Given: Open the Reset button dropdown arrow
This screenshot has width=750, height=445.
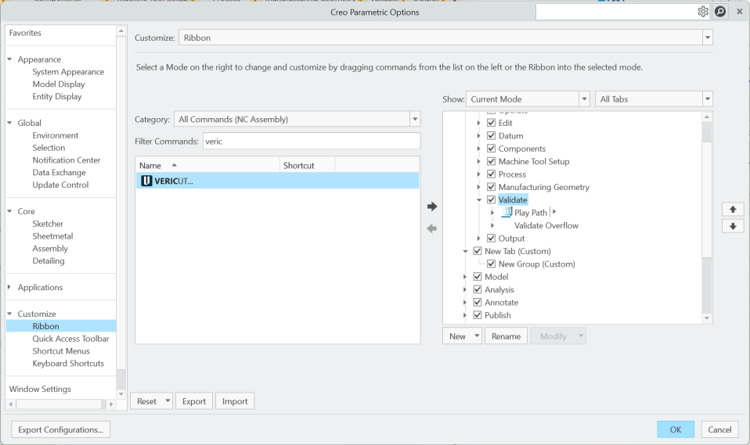Looking at the screenshot, I should (x=168, y=401).
